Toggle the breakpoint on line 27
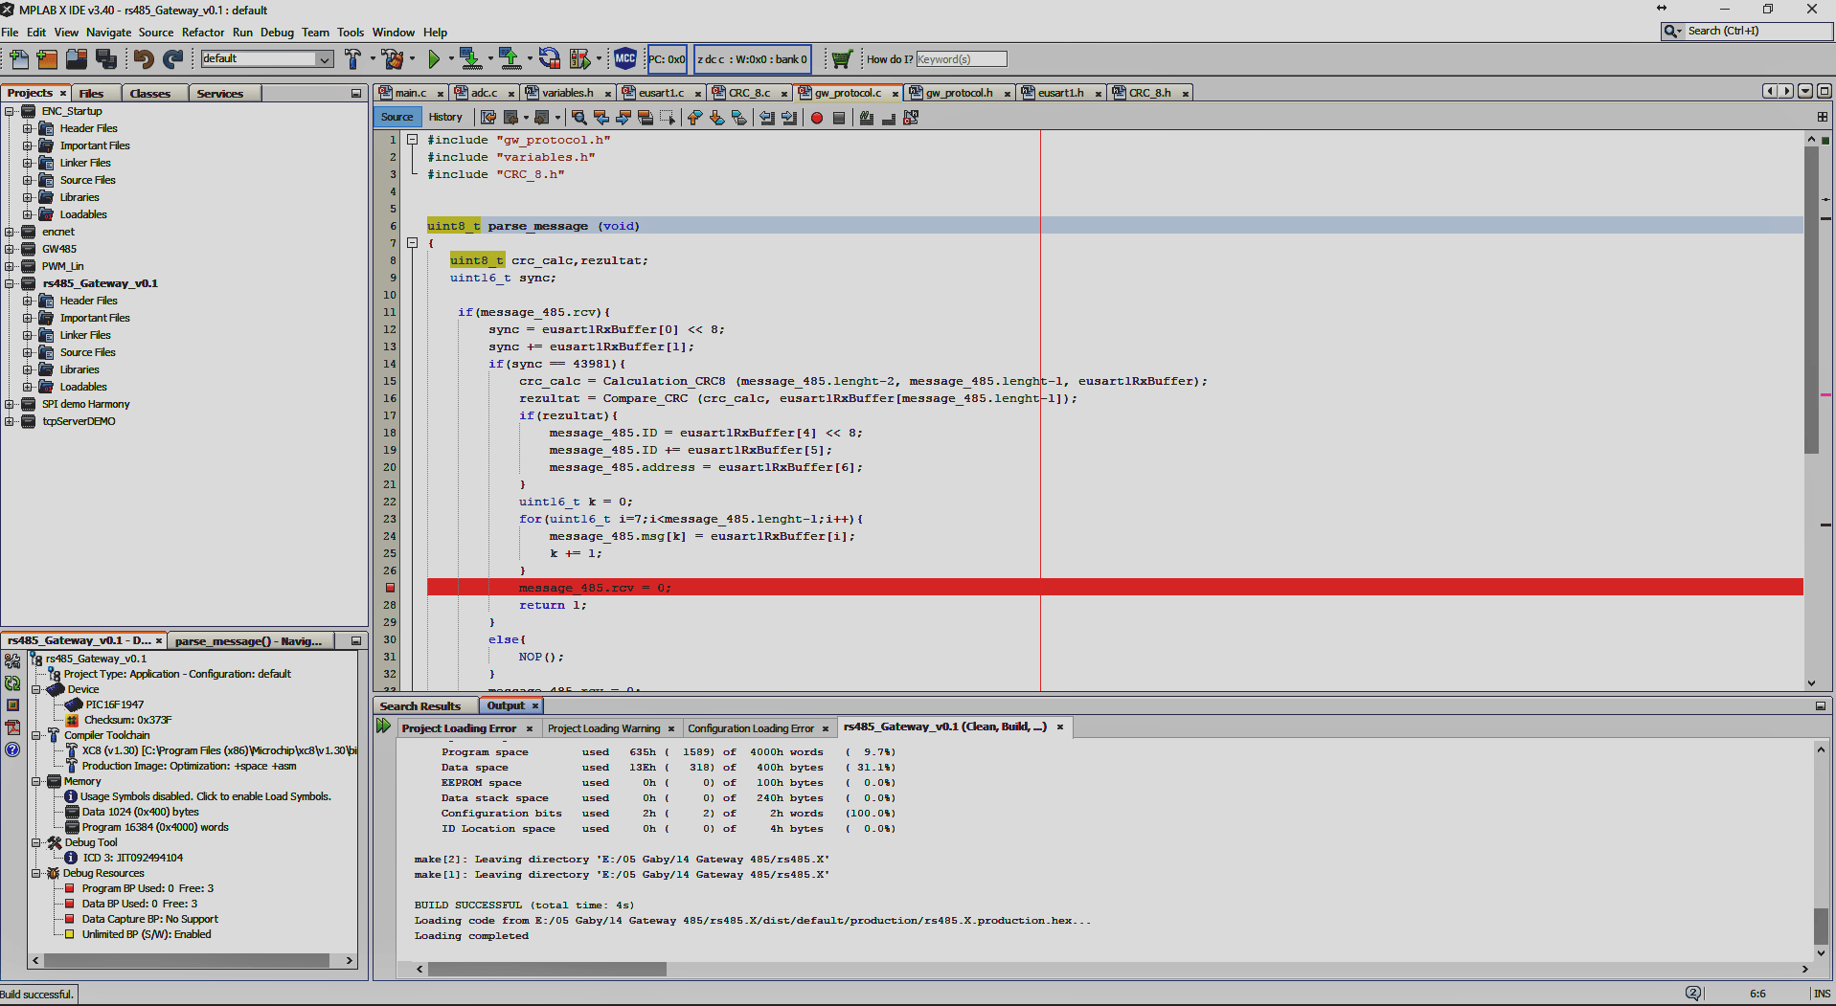This screenshot has width=1836, height=1006. (x=388, y=588)
